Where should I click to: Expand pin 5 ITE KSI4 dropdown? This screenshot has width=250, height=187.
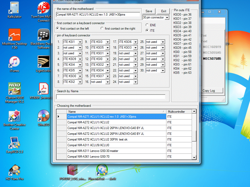coord(80,65)
